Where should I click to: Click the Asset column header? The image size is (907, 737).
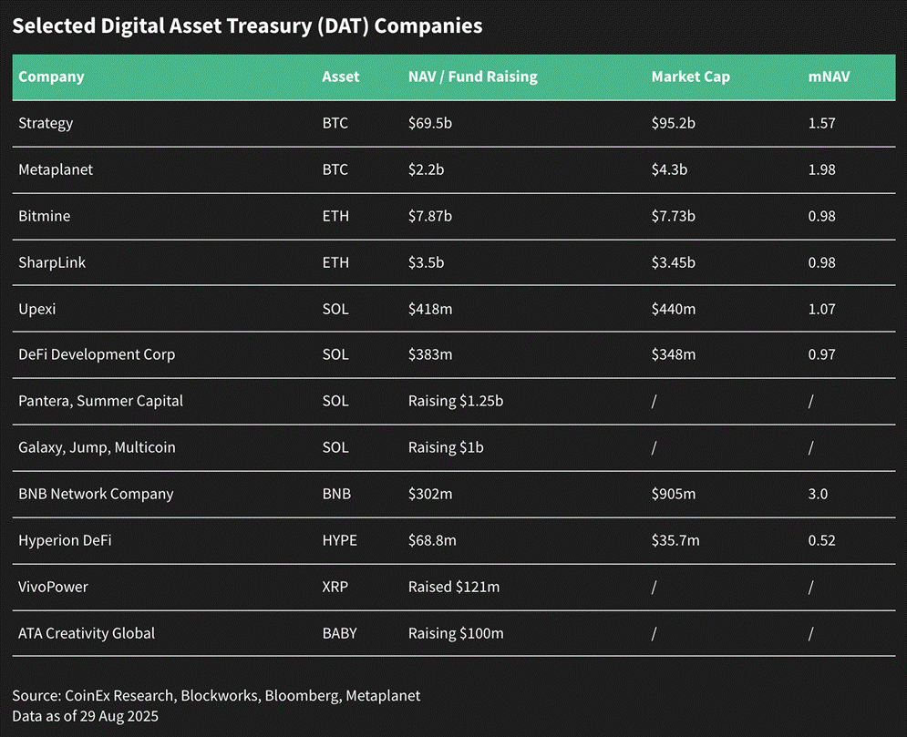pos(340,77)
